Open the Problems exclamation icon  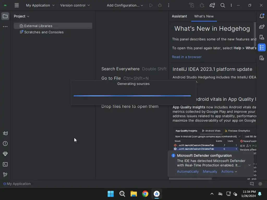tap(5, 143)
